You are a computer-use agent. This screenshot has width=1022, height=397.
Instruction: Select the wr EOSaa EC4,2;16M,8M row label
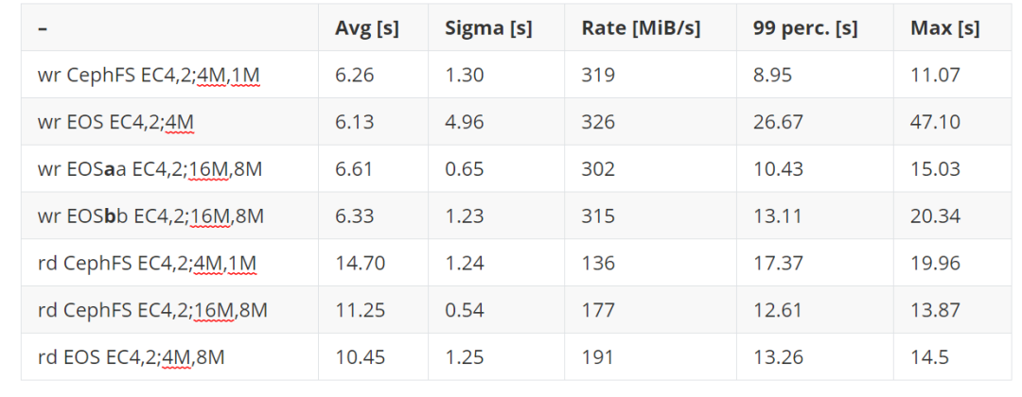[150, 169]
